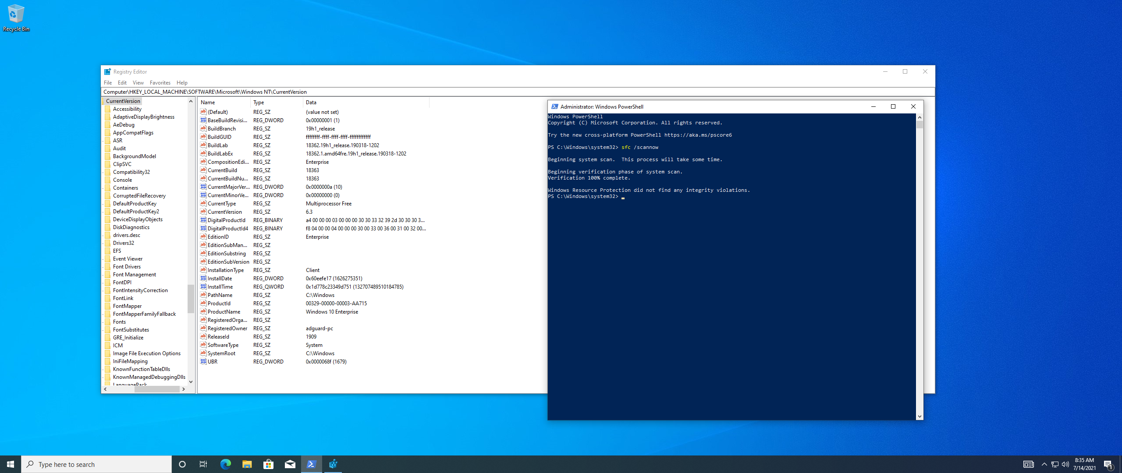Maximize the PowerShell window
Screen dimensions: 1122x473
893,106
